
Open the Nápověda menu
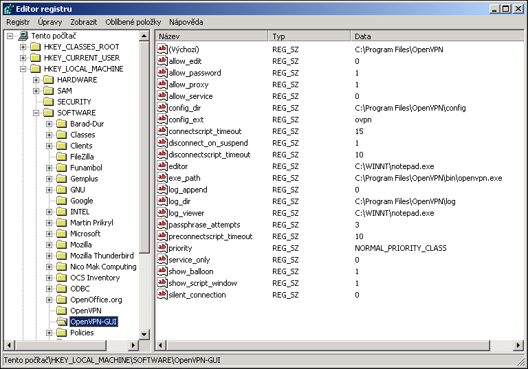(x=186, y=22)
